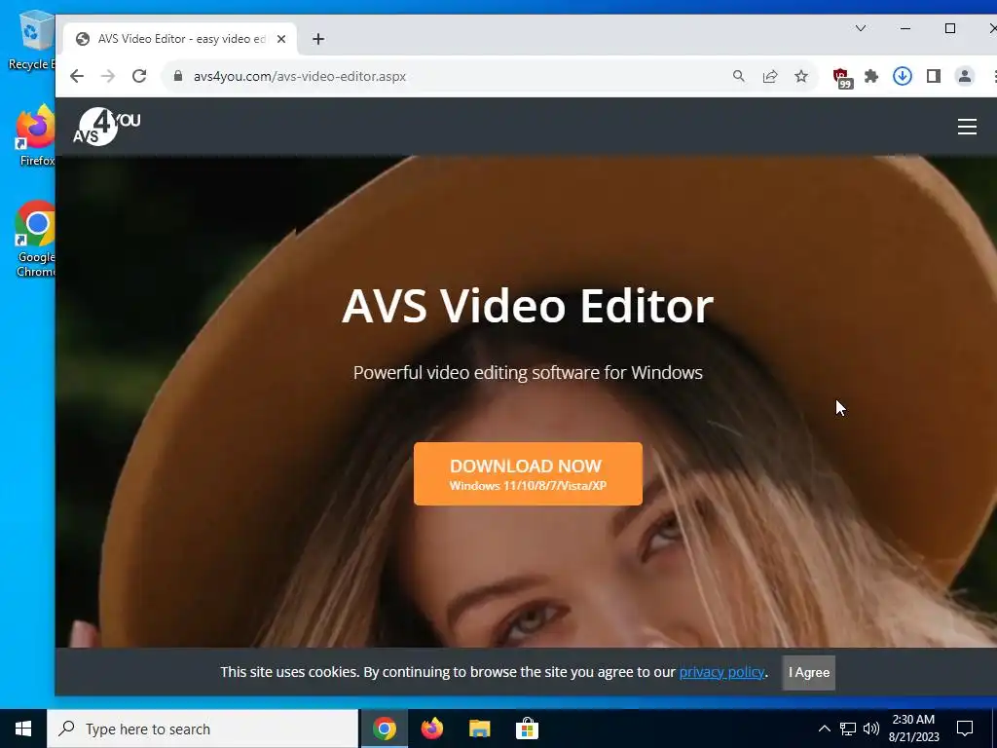The height and width of the screenshot is (748, 997).
Task: Open the uBlock extension icon showing 99
Action: coord(842,78)
